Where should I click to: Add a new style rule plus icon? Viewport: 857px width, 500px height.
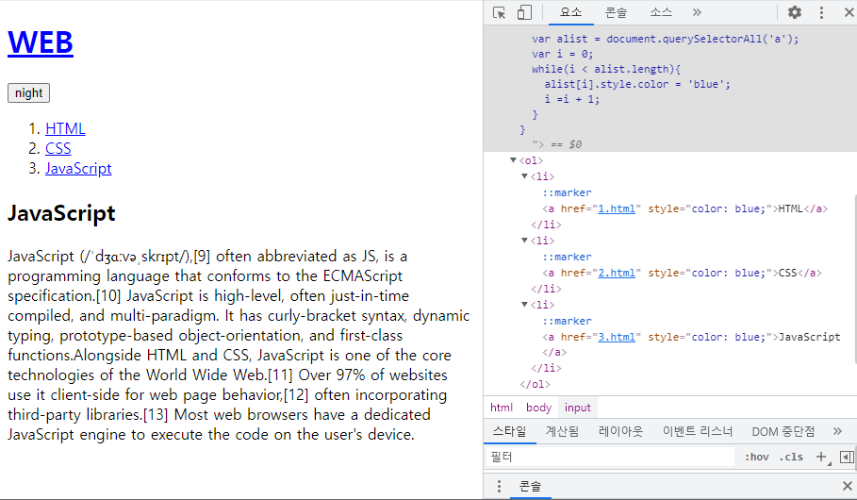[x=821, y=457]
